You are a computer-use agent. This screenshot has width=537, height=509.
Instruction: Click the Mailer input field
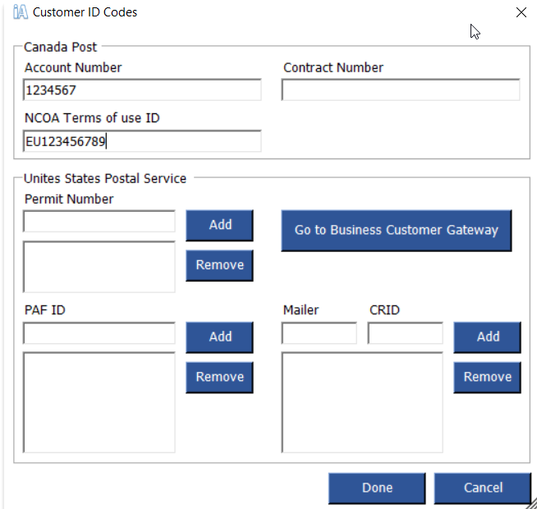pos(319,333)
